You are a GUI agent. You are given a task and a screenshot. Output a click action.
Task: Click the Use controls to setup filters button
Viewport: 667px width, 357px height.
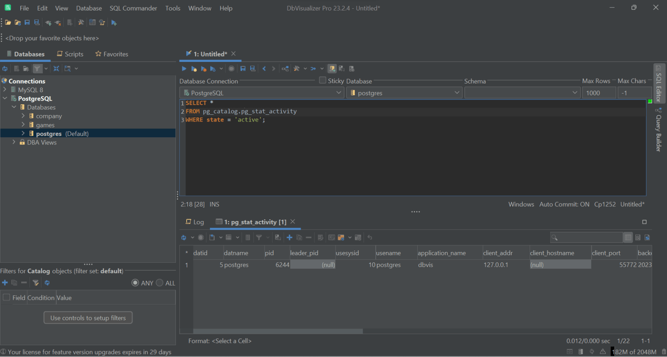point(88,317)
